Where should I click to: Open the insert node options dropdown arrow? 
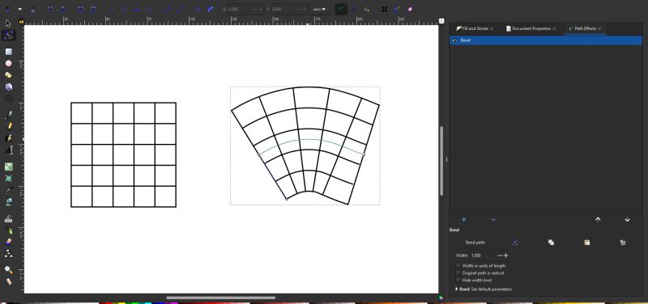(19, 9)
